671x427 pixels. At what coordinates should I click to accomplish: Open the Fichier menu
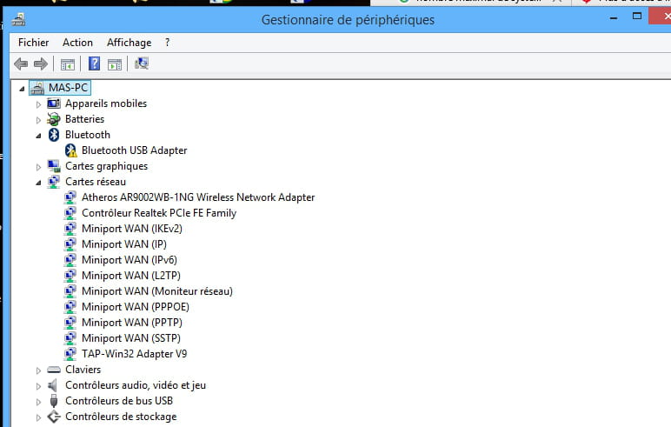click(33, 43)
